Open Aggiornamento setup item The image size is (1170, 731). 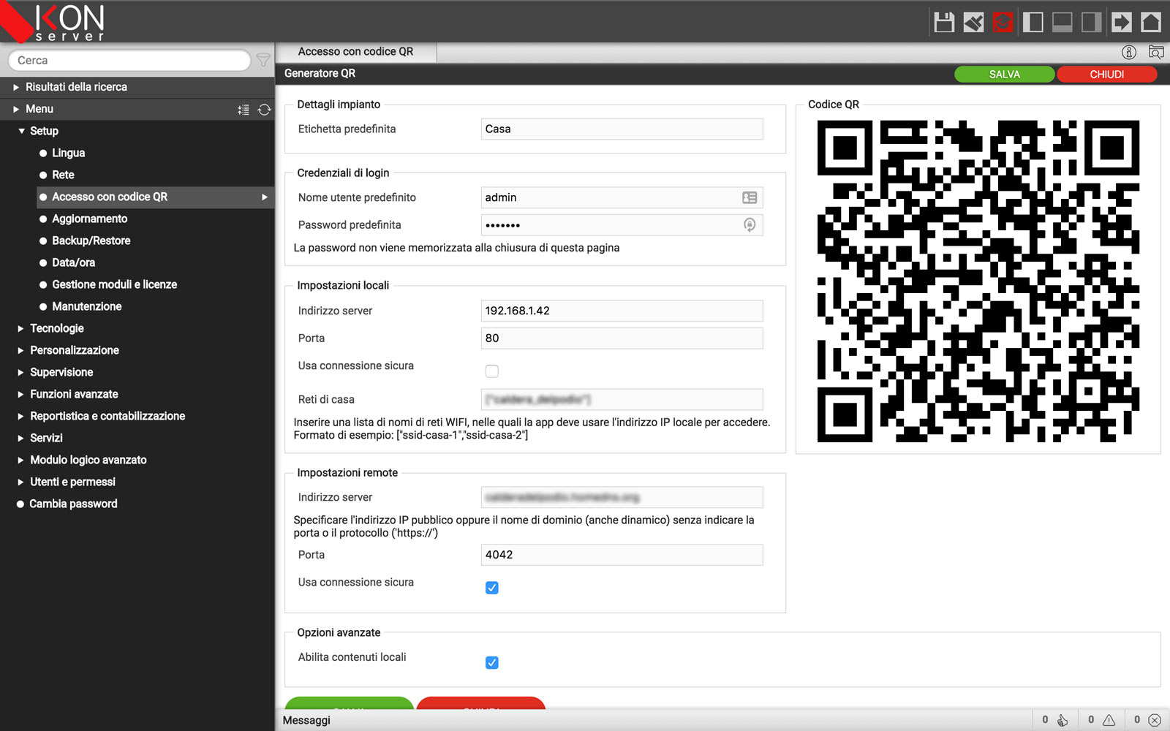click(89, 219)
